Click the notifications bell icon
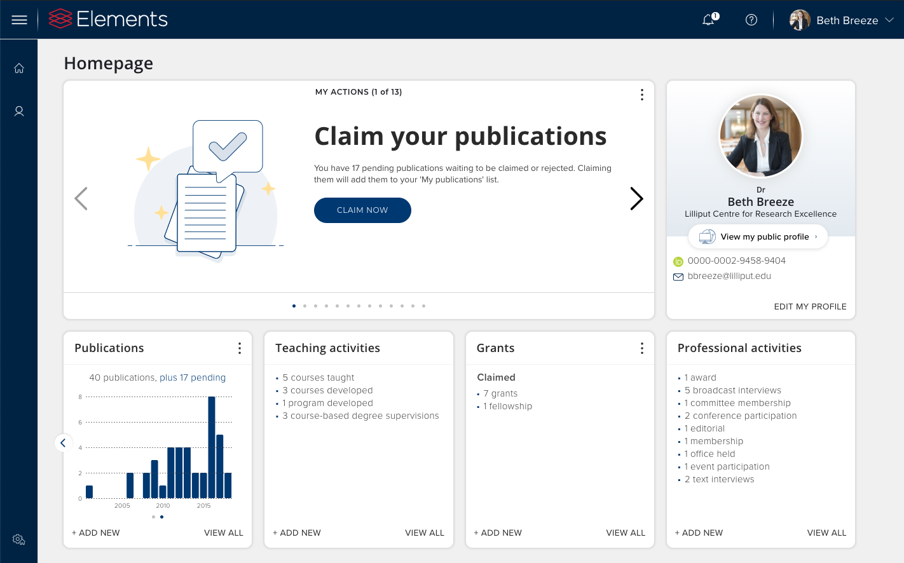This screenshot has height=563, width=904. pyautogui.click(x=709, y=20)
